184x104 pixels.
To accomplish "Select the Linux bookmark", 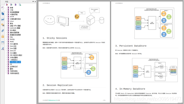I will pyautogui.click(x=12, y=21).
